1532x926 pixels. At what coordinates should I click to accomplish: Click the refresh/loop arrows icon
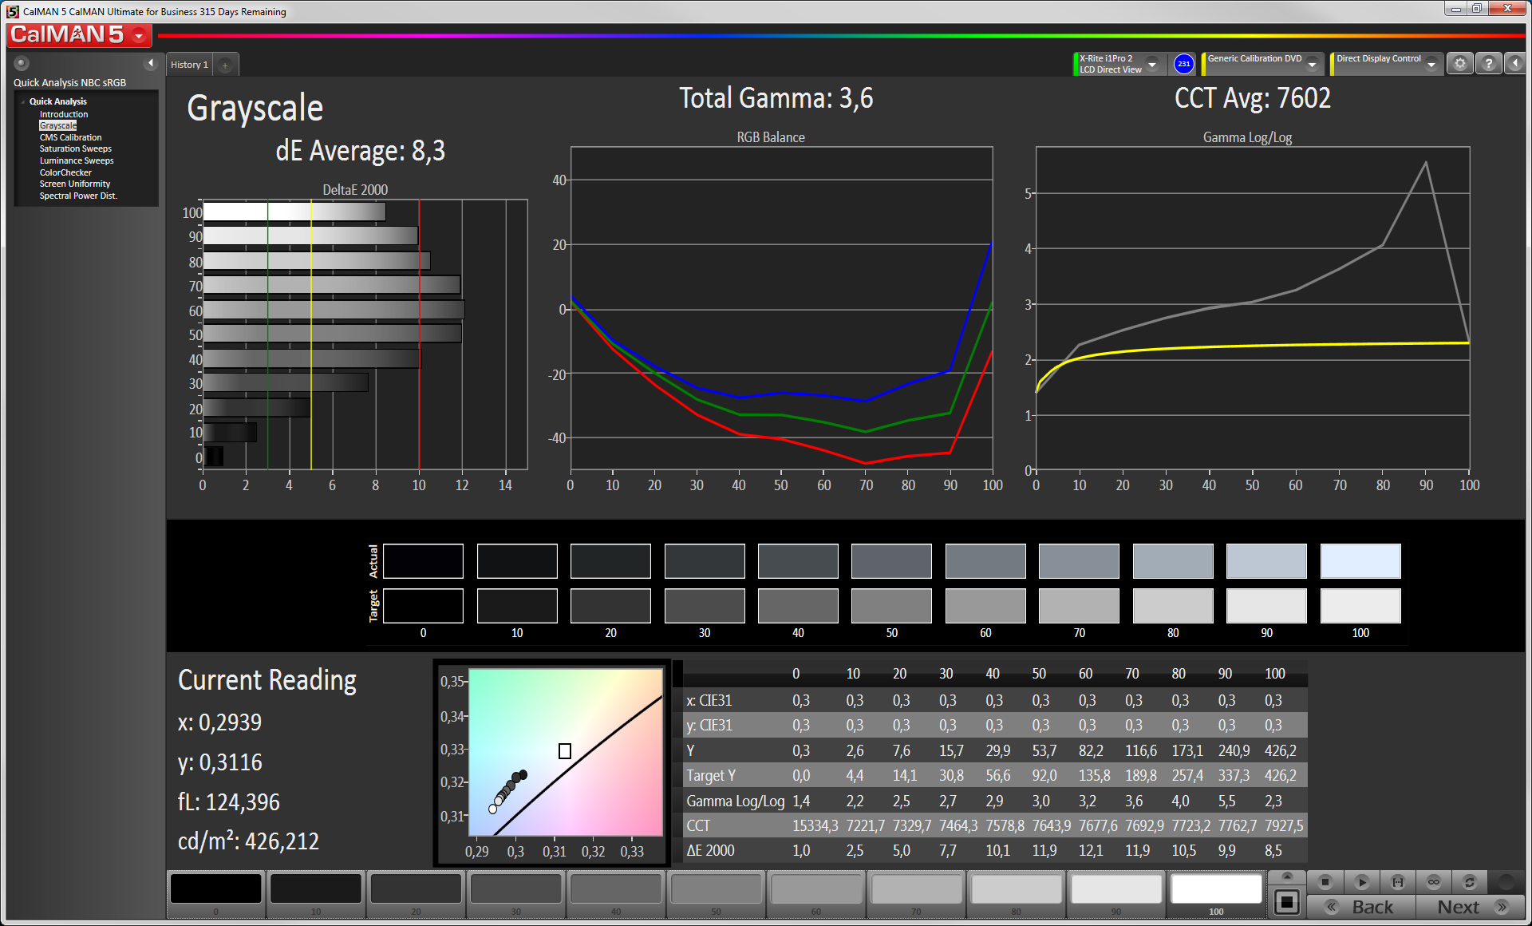[x=1469, y=882]
